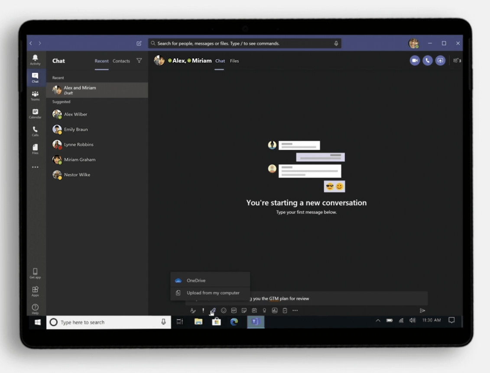Open the Calendar app in sidebar
This screenshot has width=490, height=373.
click(x=35, y=114)
